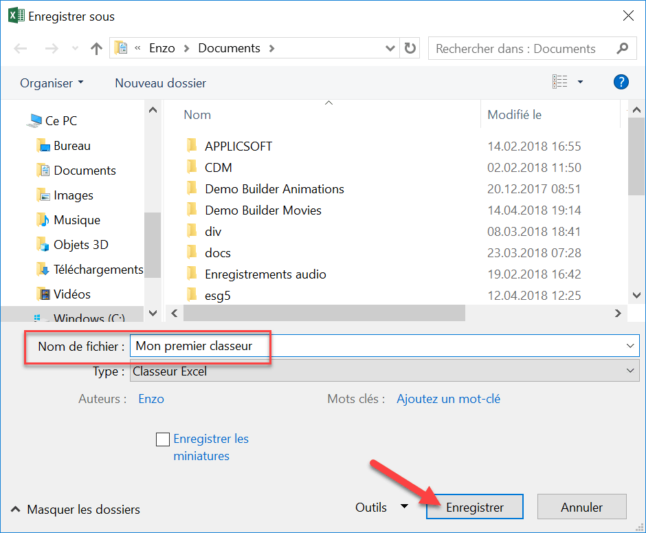Screen dimensions: 646x533
Task: Click Nouveau dossier in the toolbar
Action: (x=160, y=83)
